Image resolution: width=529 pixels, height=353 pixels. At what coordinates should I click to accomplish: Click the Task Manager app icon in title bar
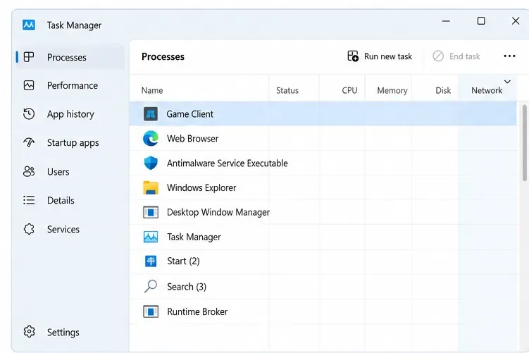coord(29,25)
